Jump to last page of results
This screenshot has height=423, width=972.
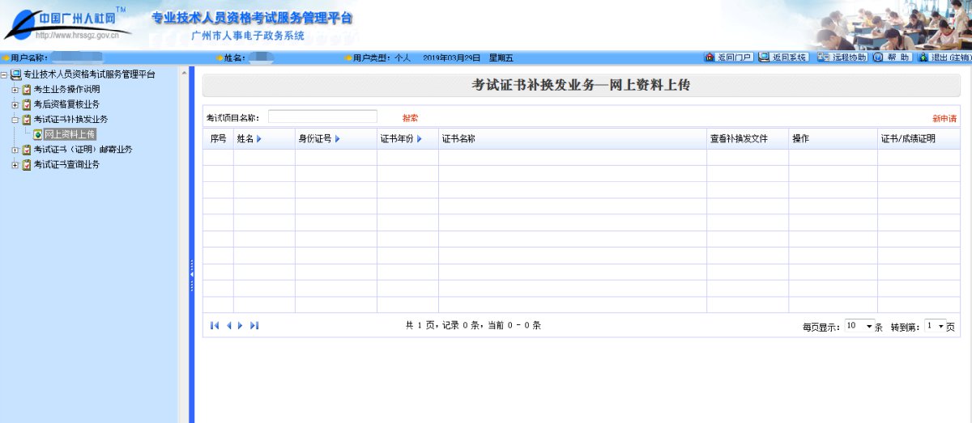pyautogui.click(x=254, y=325)
